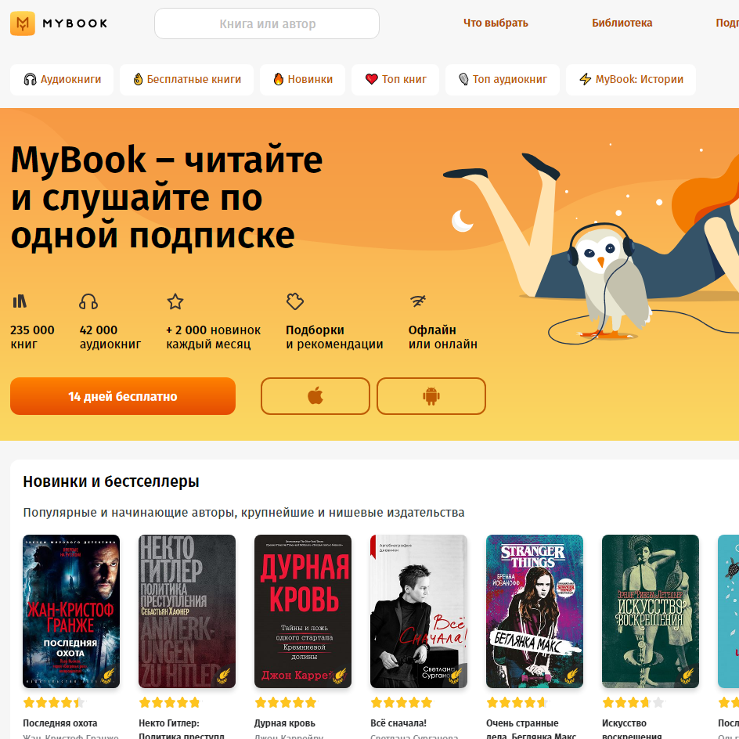Open Топ аудиокниг list
This screenshot has width=739, height=739.
(x=503, y=80)
